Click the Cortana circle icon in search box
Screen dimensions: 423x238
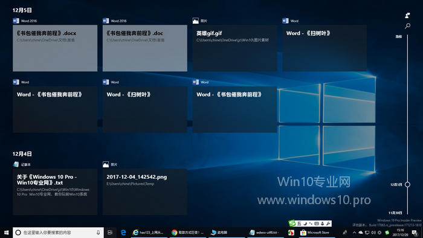point(18,233)
